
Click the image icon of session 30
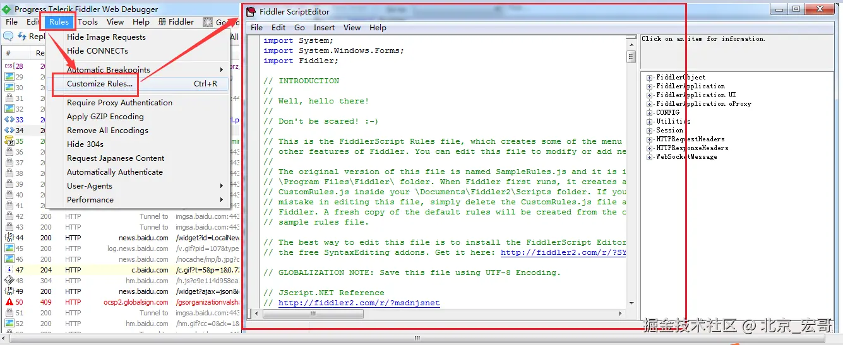[9, 87]
